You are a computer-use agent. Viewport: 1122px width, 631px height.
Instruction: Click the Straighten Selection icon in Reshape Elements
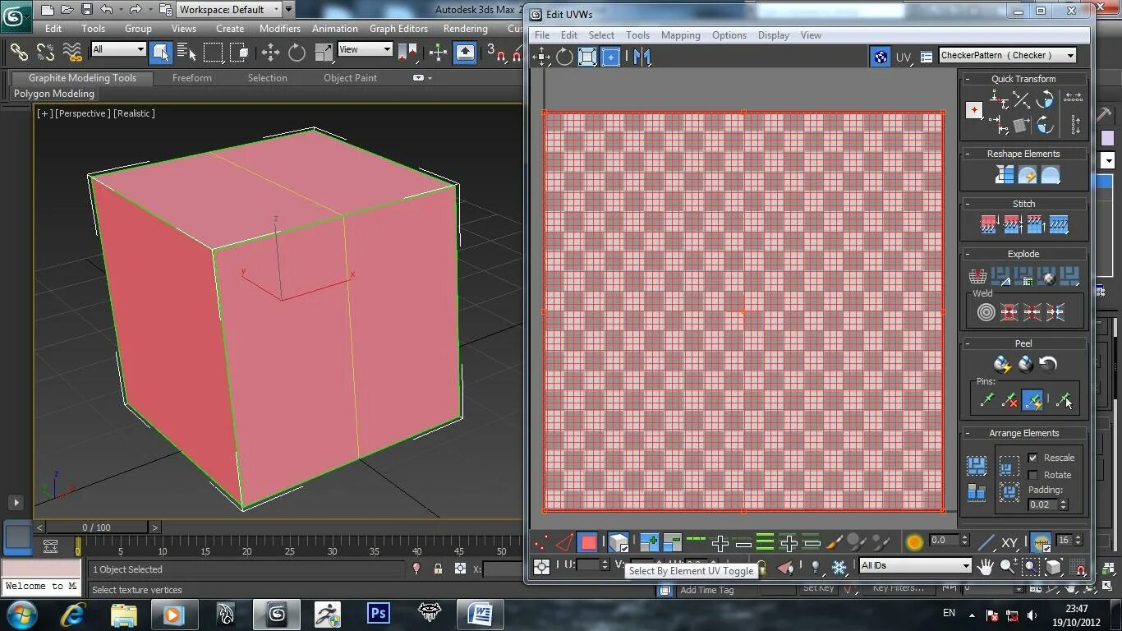[1005, 175]
